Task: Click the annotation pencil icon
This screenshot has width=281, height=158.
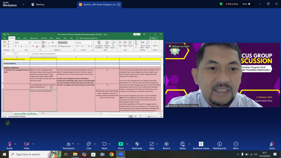Action: click(x=8, y=123)
